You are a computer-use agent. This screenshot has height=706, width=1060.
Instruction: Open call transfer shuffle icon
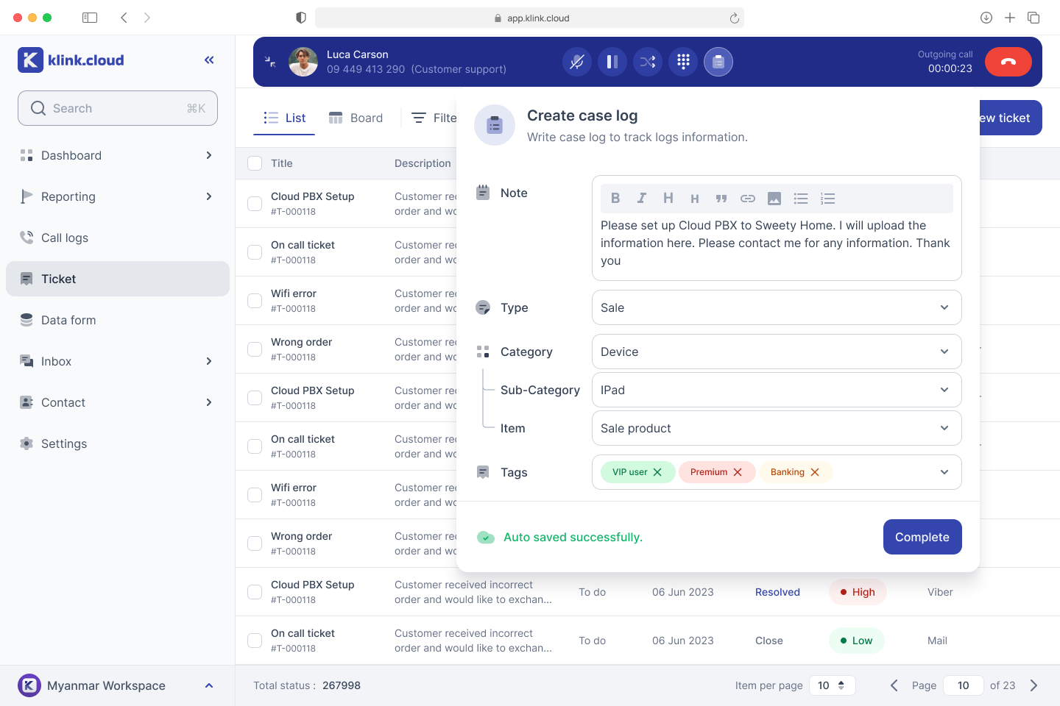(648, 62)
